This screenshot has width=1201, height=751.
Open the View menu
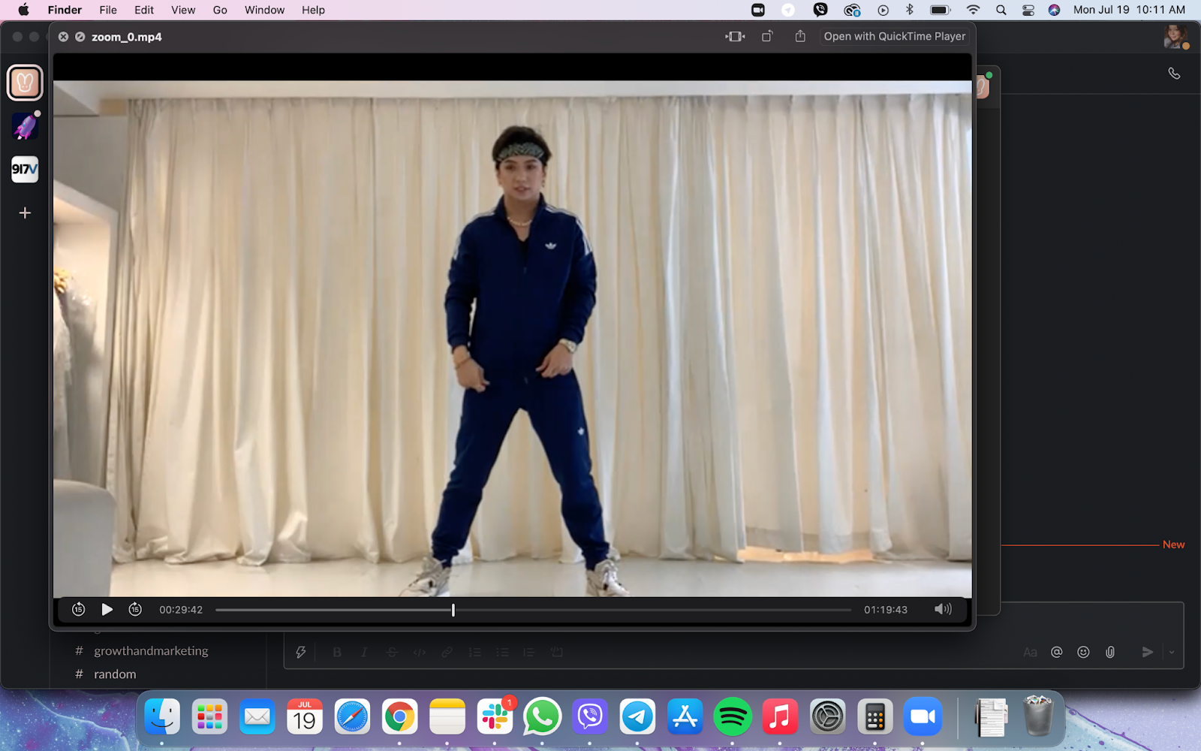(183, 10)
